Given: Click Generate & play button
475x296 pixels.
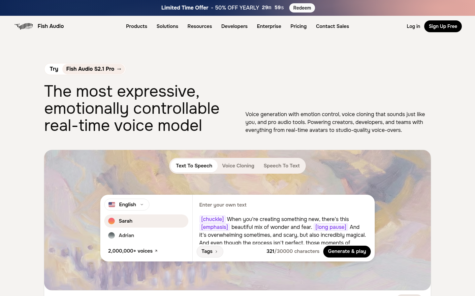Looking at the screenshot, I should tap(347, 252).
